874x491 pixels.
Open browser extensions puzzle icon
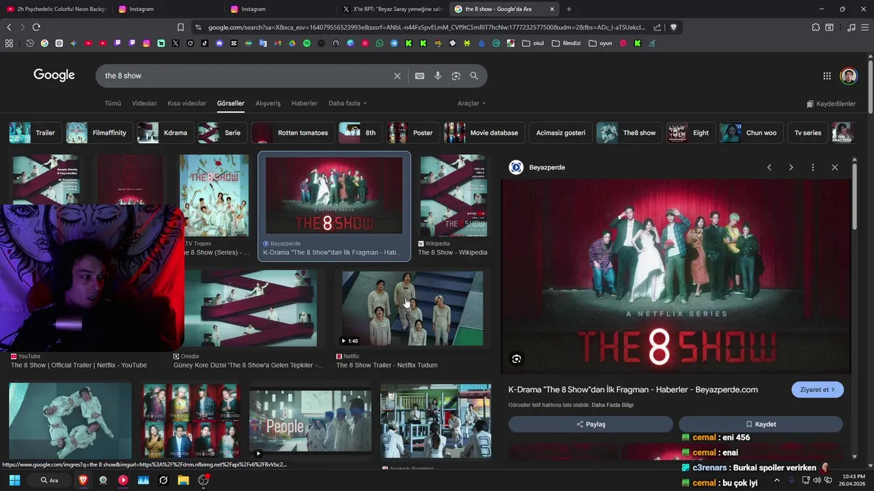pos(815,27)
